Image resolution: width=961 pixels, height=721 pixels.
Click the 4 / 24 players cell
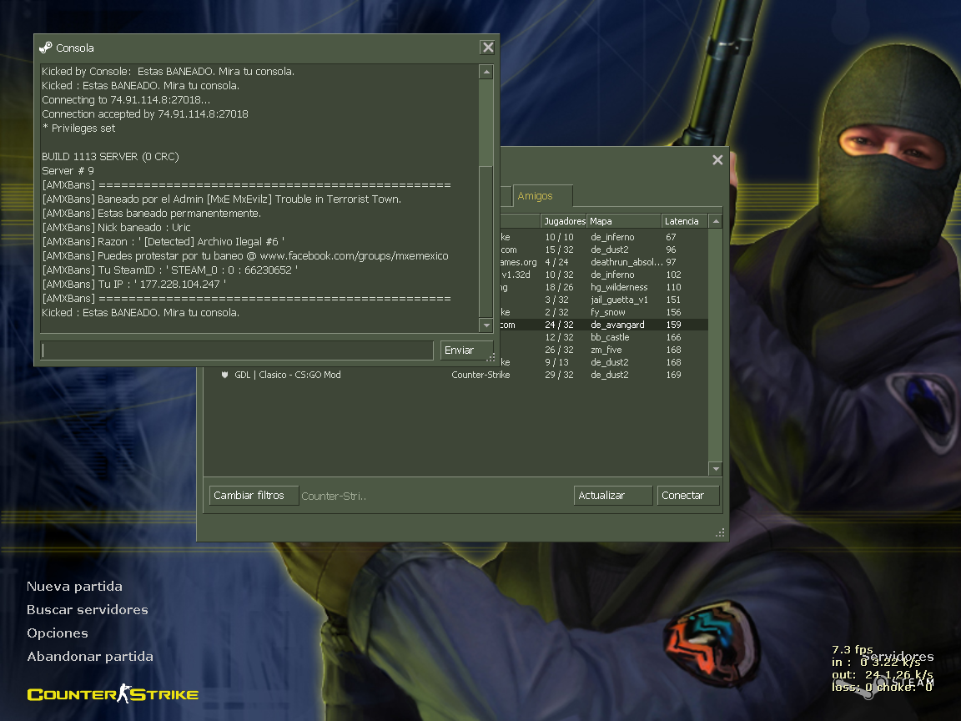click(556, 262)
